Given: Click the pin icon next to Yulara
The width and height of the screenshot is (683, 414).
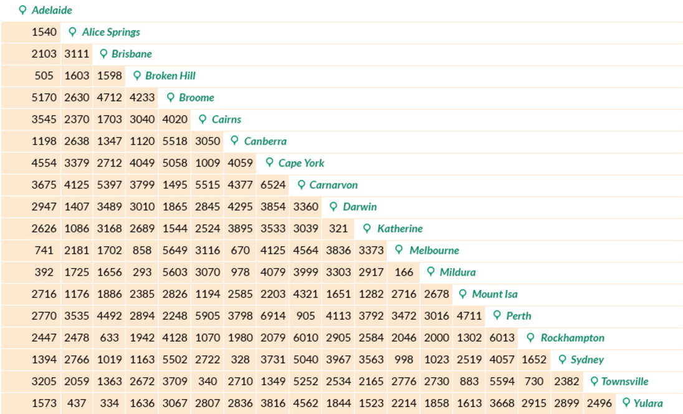Looking at the screenshot, I should (x=626, y=403).
